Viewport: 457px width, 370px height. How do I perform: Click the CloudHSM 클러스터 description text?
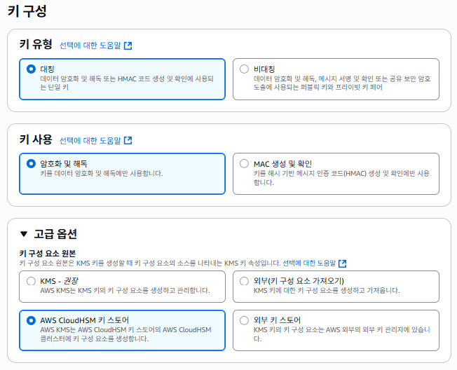125,334
